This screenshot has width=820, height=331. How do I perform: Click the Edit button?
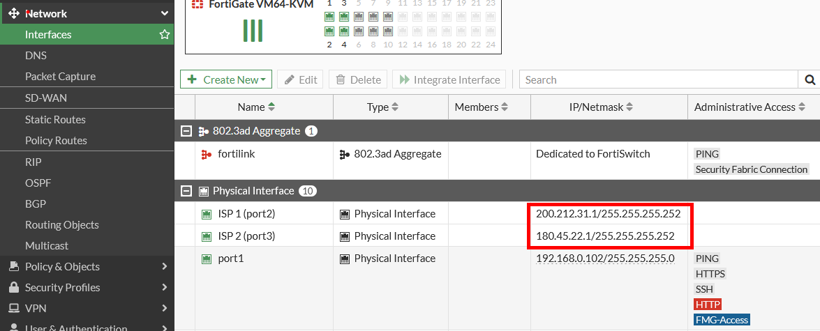coord(300,79)
